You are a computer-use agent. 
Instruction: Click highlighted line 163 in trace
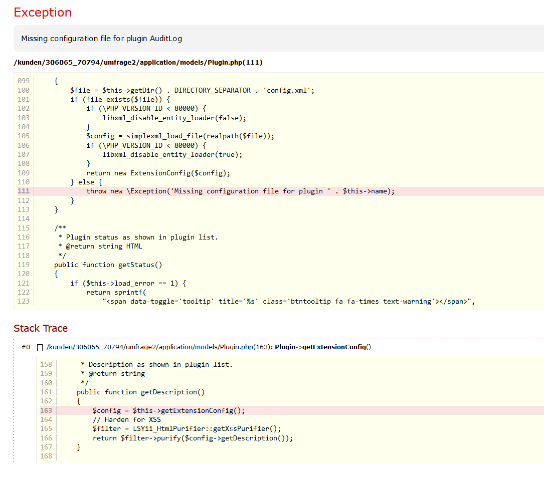[x=168, y=411]
